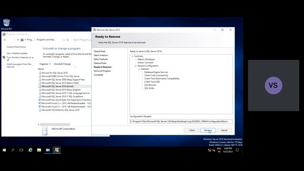
Task: Open the Action Center notification icon
Action: click(x=237, y=150)
